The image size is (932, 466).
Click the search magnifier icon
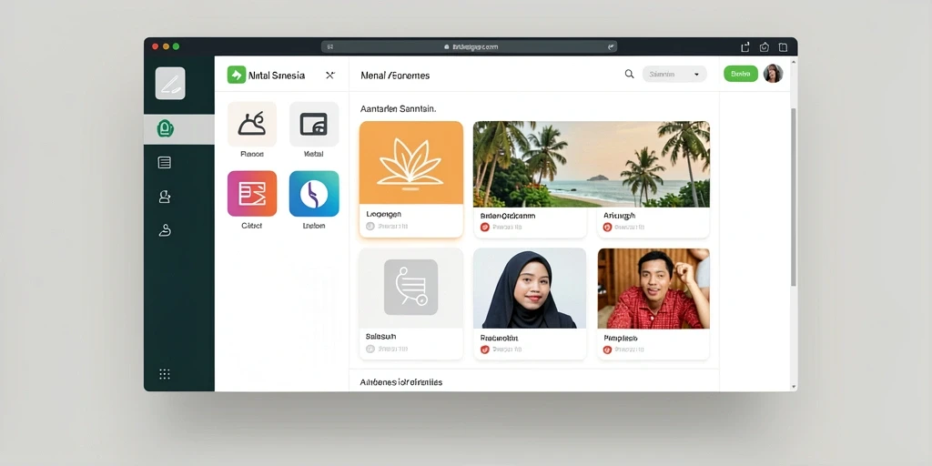[629, 75]
